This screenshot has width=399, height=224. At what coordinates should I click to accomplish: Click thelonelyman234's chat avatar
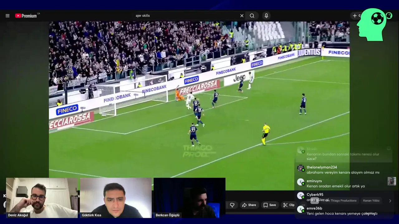tap(300, 168)
